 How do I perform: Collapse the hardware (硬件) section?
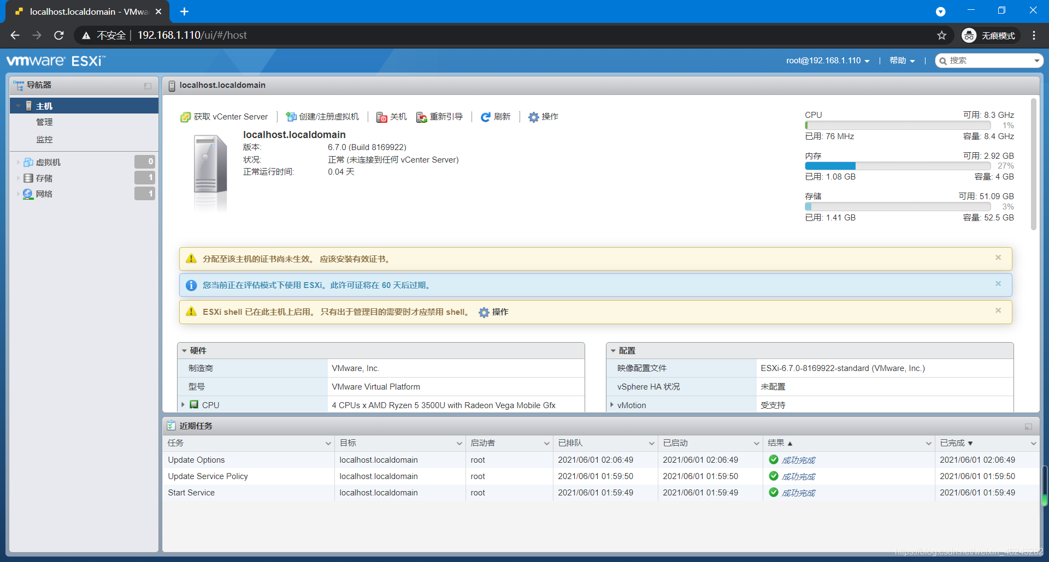(184, 351)
